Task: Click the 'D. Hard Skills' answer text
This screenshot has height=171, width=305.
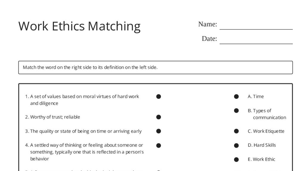Action: pyautogui.click(x=262, y=145)
